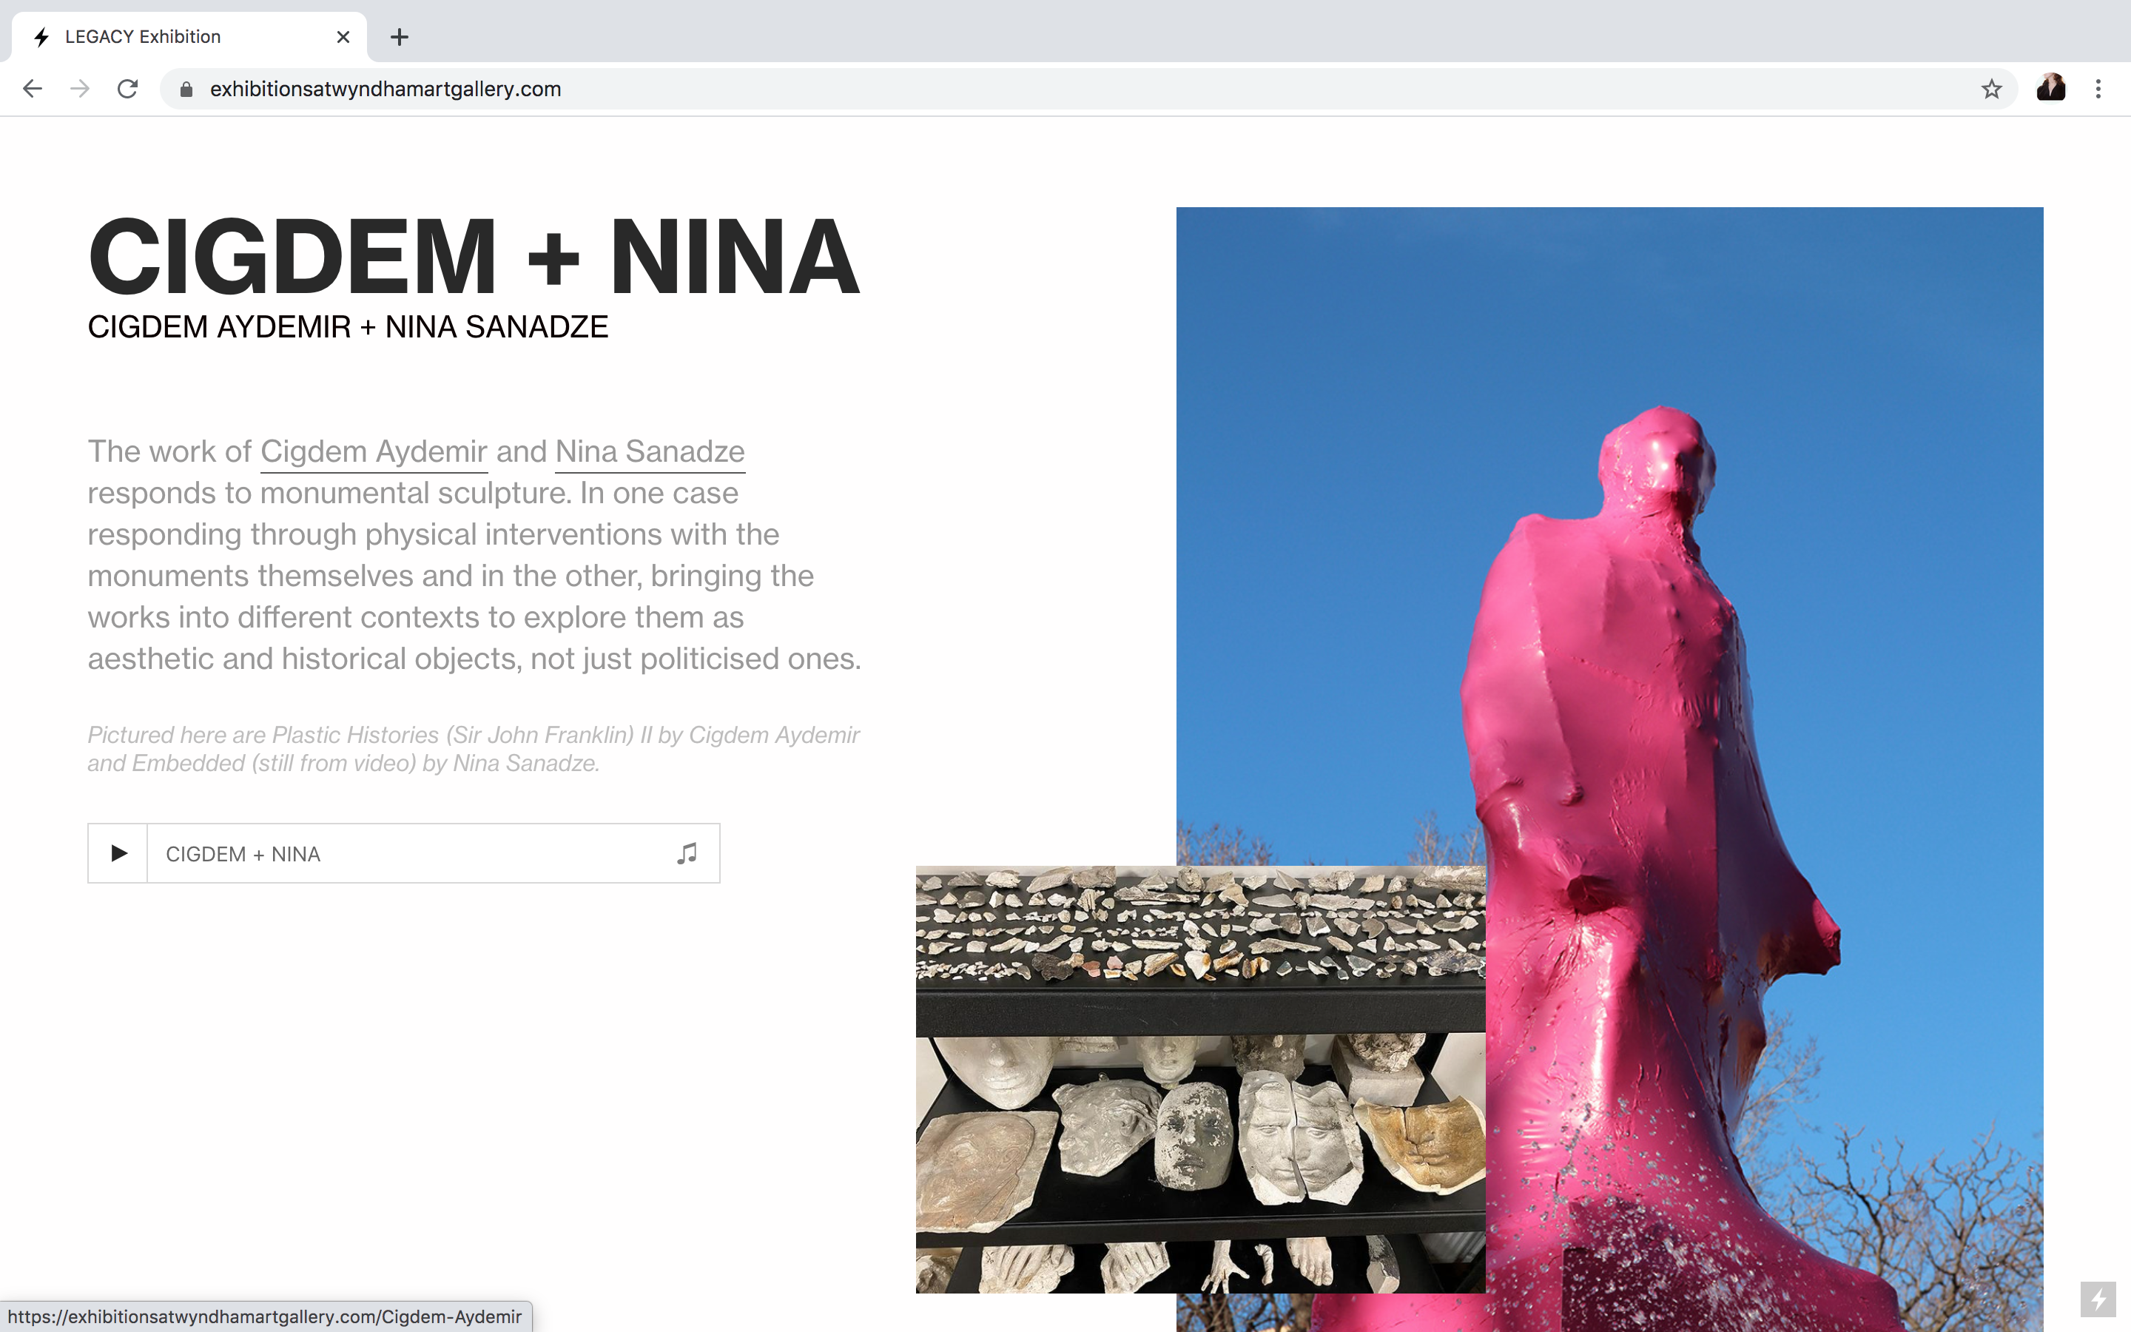Click the CIGDEM + NINA page heading
This screenshot has height=1332, width=2131.
point(474,258)
